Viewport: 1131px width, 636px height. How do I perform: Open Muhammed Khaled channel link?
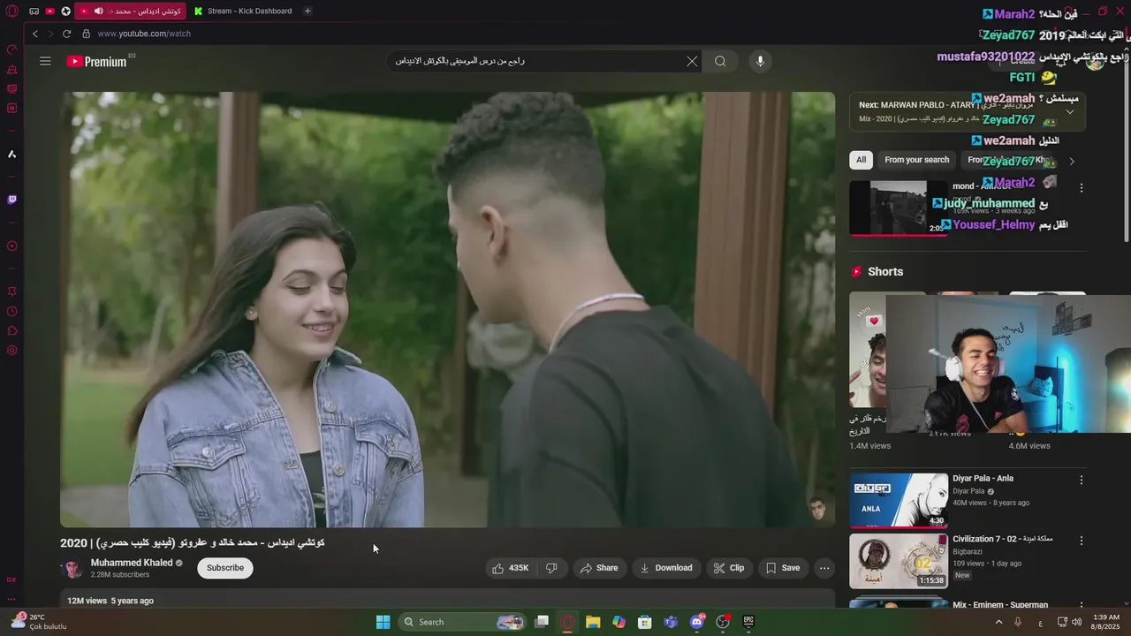point(131,563)
